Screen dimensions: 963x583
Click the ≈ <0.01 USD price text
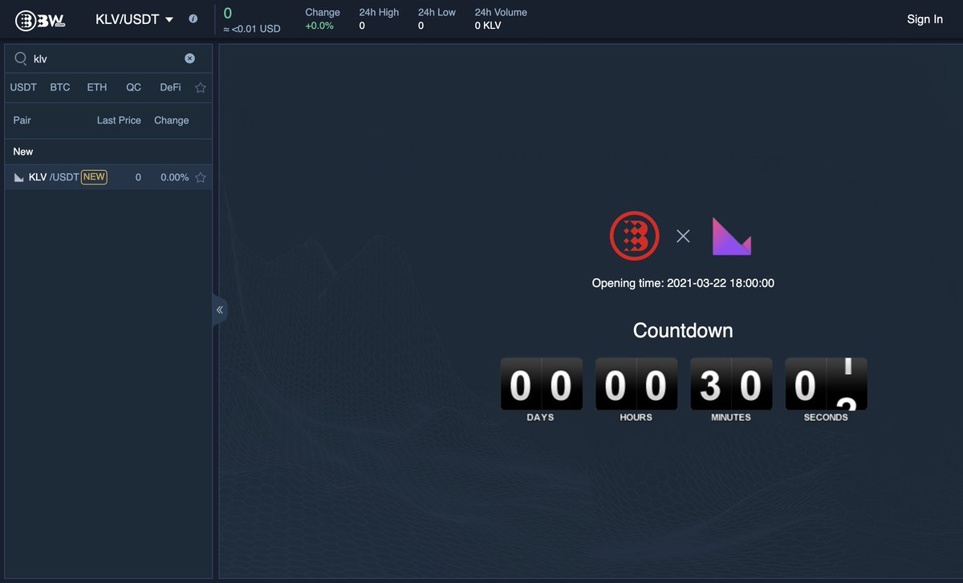(x=252, y=29)
